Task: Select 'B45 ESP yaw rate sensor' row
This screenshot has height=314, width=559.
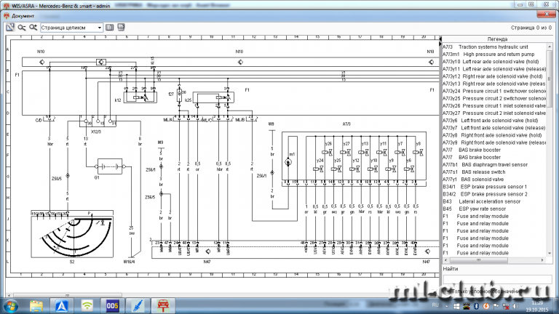Action: tap(494, 209)
